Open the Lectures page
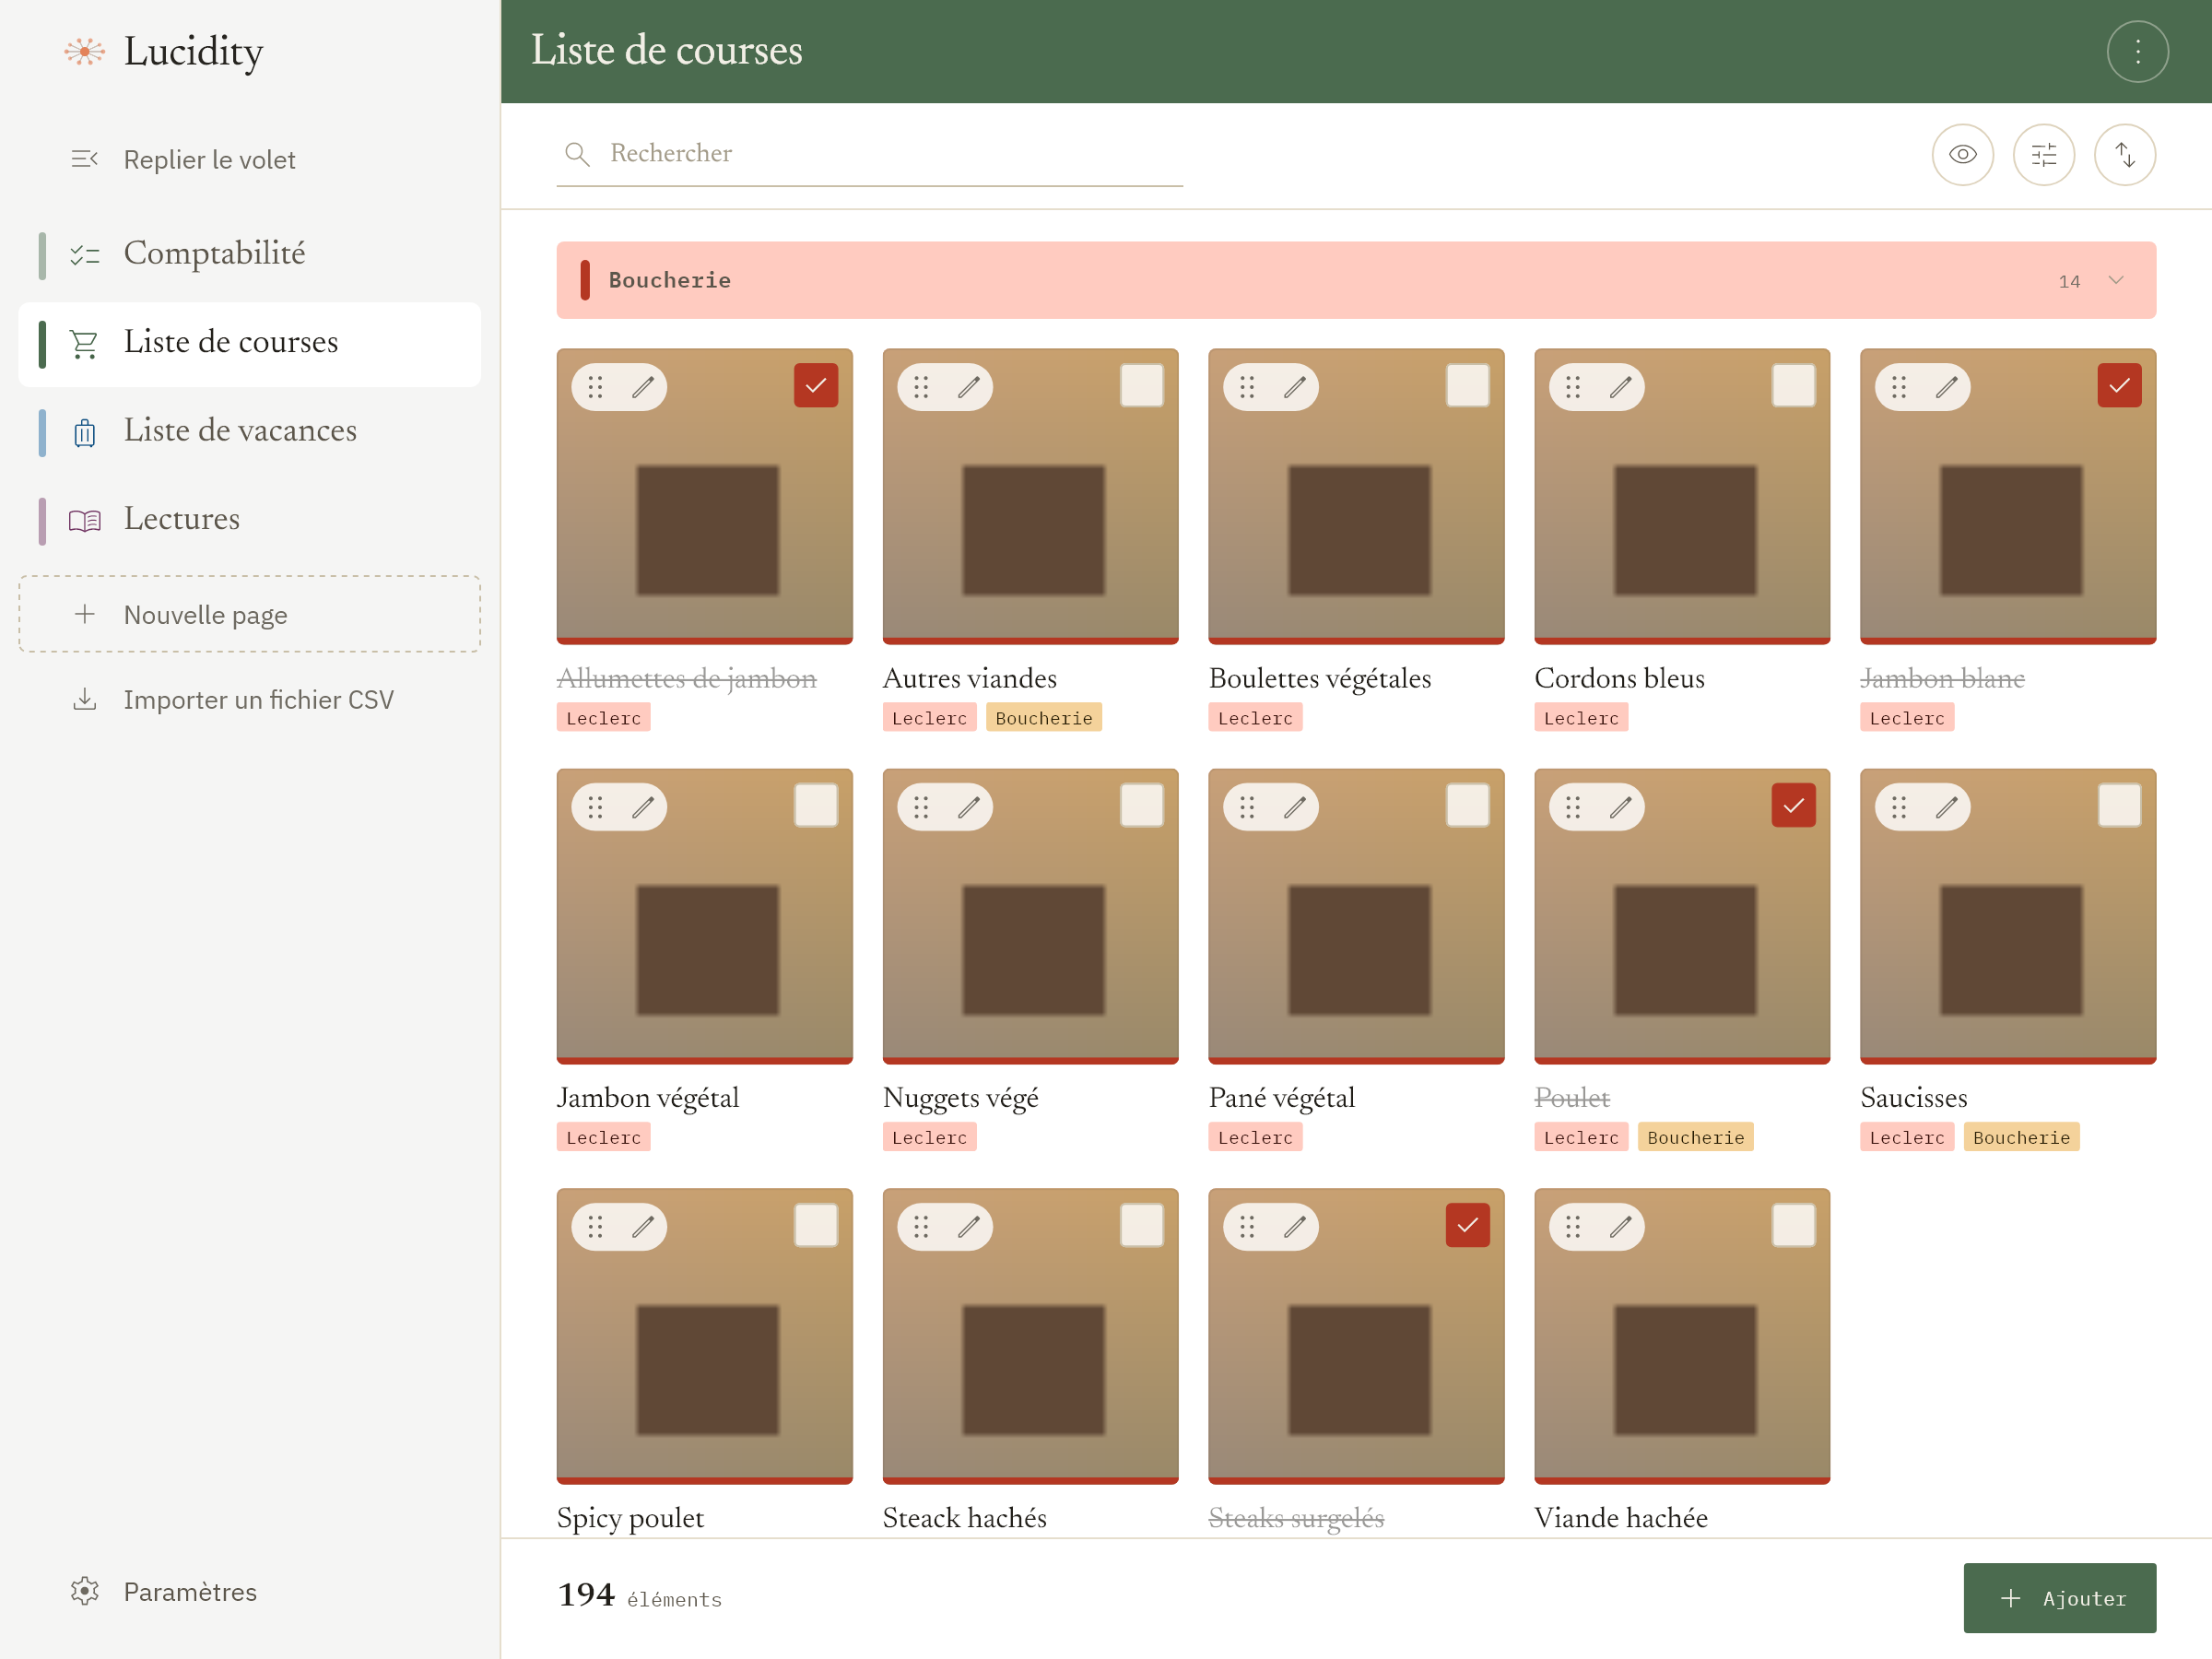2212x1659 pixels. click(x=250, y=520)
